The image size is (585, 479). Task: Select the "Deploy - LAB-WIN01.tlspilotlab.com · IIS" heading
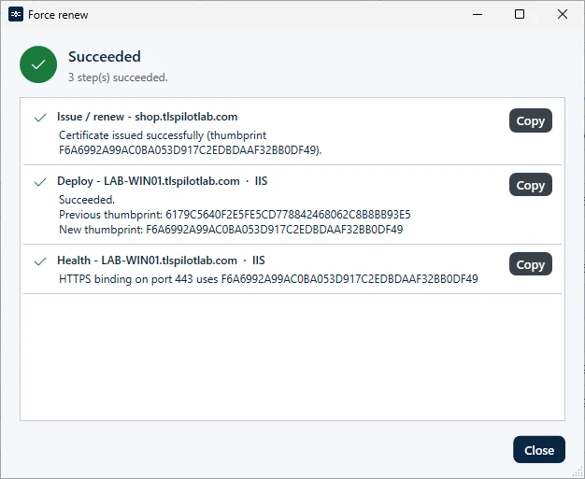(163, 181)
